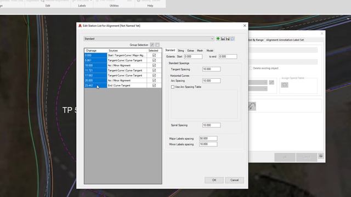Screen dimensions: 351x197
Task: Uncheck Selected box for chainage 0.000
Action: [x=154, y=55]
